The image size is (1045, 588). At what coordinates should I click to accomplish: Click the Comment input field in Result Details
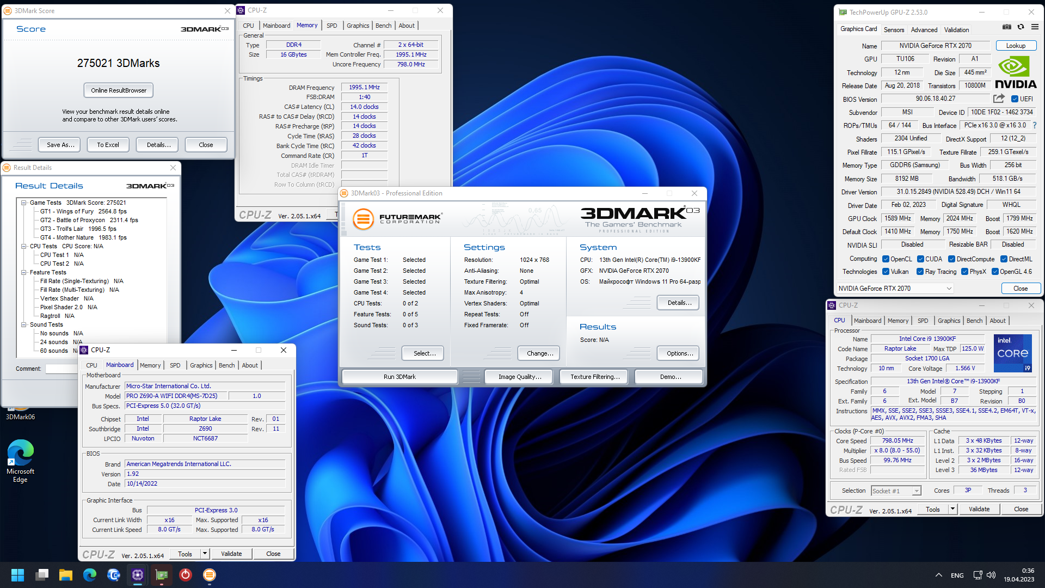point(61,369)
